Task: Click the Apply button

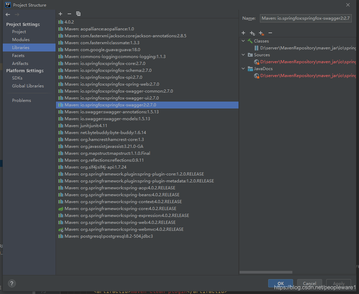Action: (339, 283)
